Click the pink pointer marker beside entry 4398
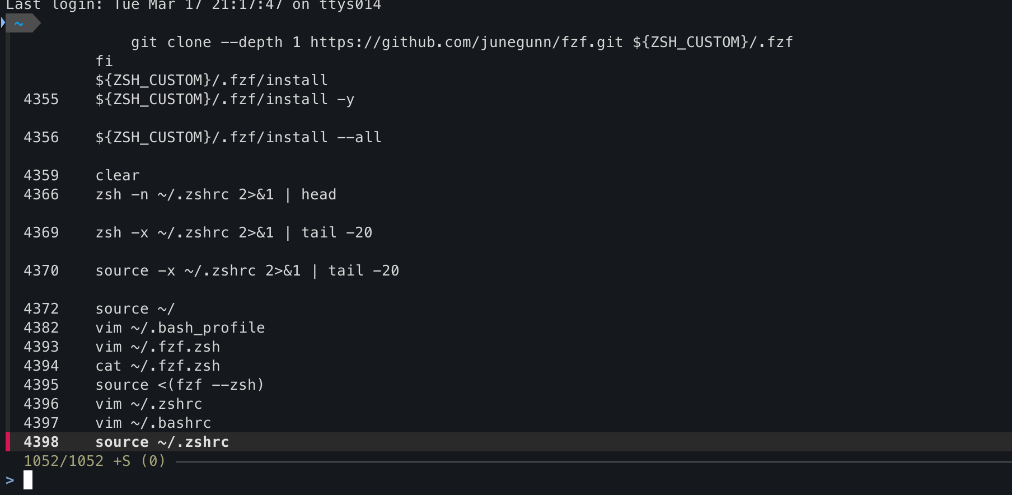The image size is (1012, 495). tap(8, 442)
